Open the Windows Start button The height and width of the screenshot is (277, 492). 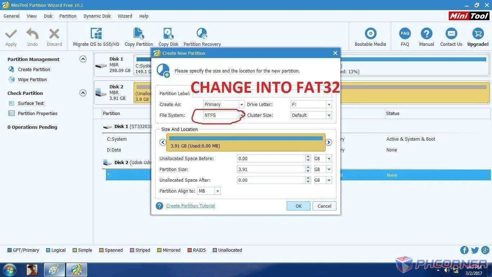pos(10,270)
